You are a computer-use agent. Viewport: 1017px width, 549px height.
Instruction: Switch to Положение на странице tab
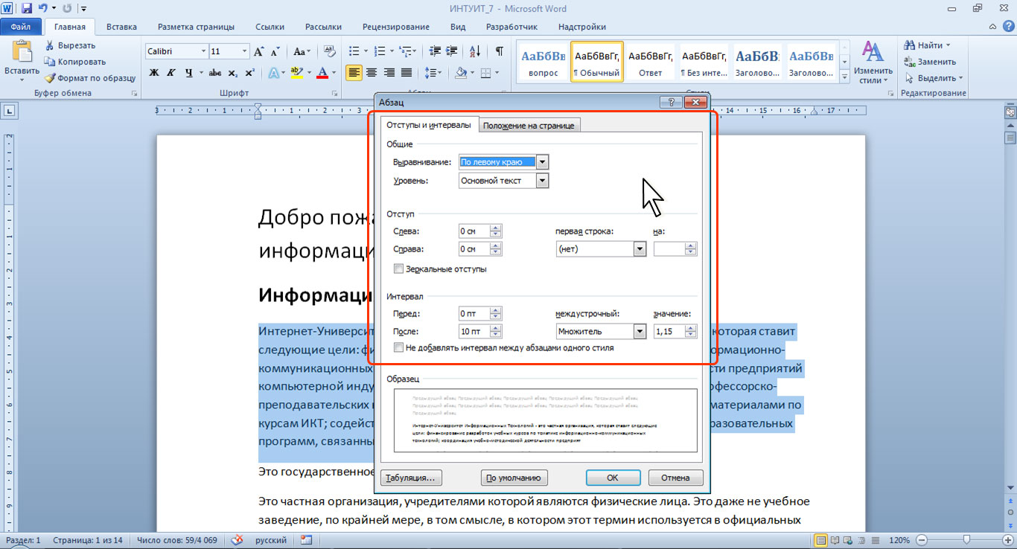pyautogui.click(x=528, y=126)
